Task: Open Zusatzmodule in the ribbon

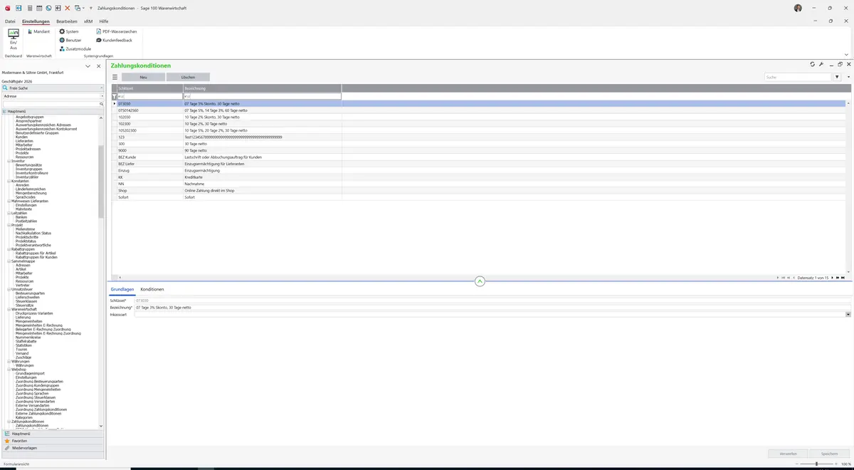Action: (x=75, y=48)
